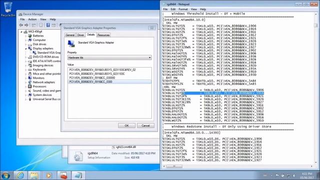Open Windows Media Player from the taskbar
Screen dimensions: 320x180
[x=49, y=175]
